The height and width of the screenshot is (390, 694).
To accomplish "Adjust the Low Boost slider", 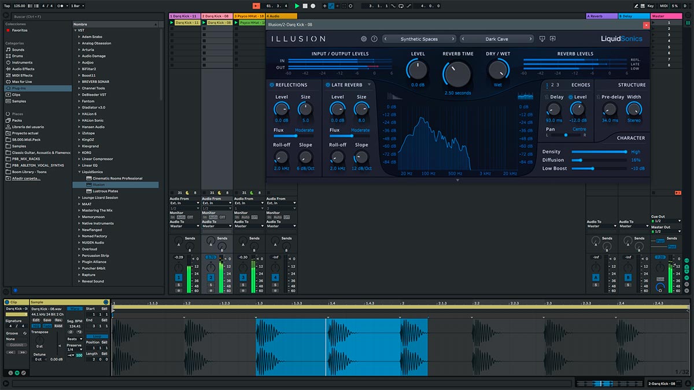I will 599,169.
